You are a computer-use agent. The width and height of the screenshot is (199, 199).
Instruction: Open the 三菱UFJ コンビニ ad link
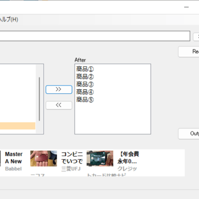coord(72,161)
